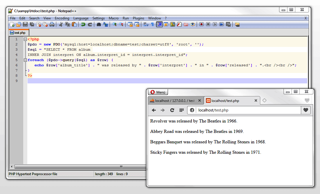Record a macro in Notepad++
320x194 pixels.
pos(201,24)
